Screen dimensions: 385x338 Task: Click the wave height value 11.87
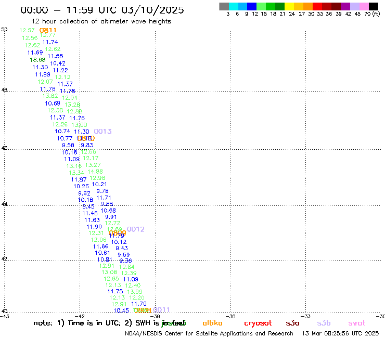click(x=79, y=180)
